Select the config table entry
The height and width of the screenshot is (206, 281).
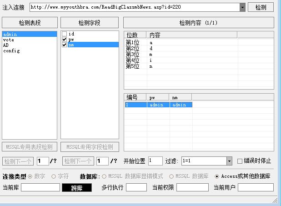click(30, 51)
